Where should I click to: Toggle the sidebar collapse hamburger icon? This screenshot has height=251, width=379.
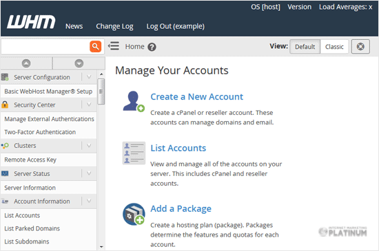click(114, 46)
